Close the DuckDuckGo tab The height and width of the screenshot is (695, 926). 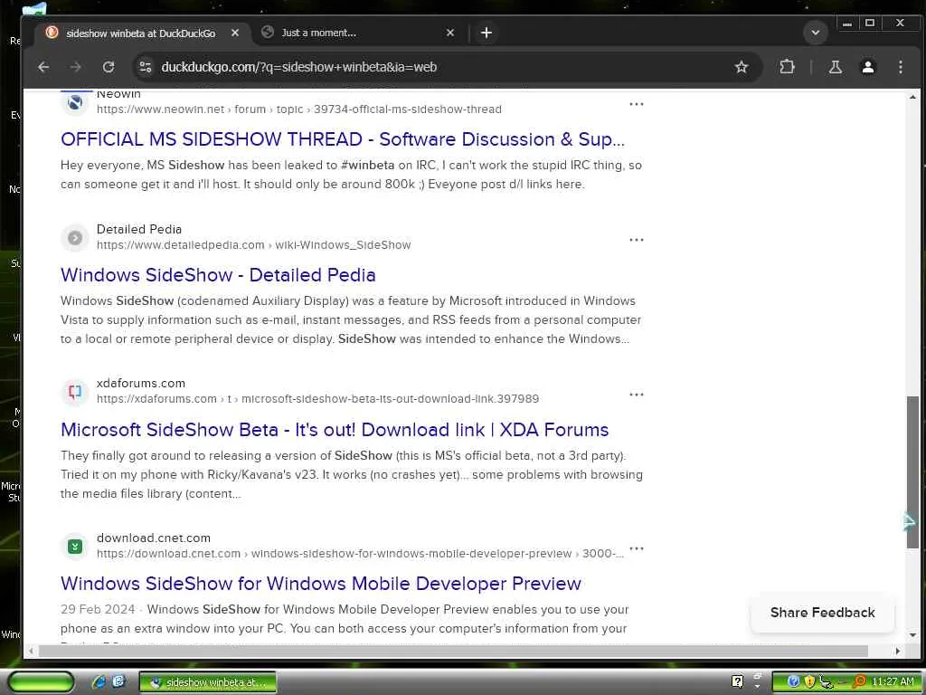coord(235,33)
